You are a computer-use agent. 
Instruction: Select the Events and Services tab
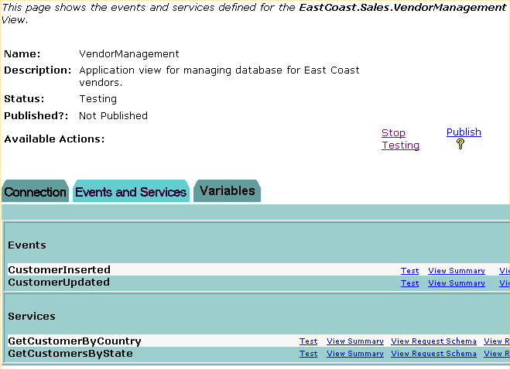[x=131, y=191]
